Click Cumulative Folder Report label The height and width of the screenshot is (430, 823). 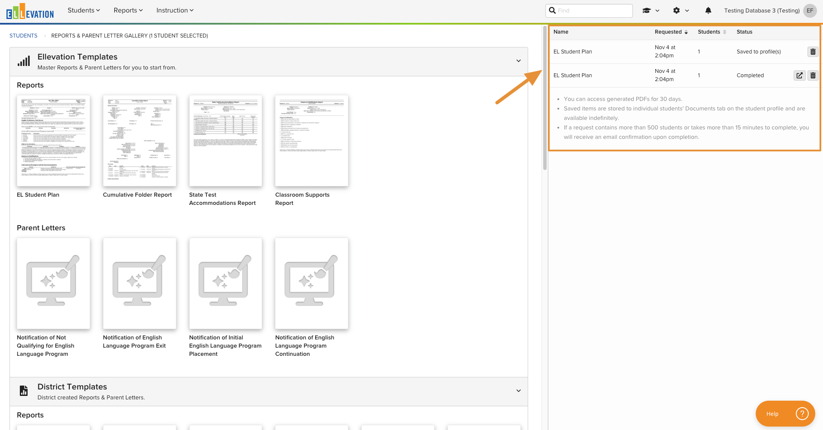coord(138,195)
